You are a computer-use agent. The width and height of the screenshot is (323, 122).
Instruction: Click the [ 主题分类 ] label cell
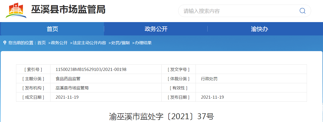(x=33, y=79)
